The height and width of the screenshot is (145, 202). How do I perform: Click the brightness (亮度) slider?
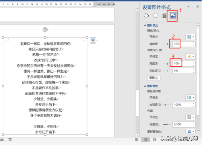(167, 64)
